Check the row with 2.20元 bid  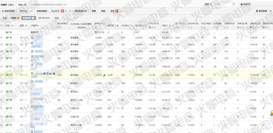pyautogui.click(x=2, y=92)
